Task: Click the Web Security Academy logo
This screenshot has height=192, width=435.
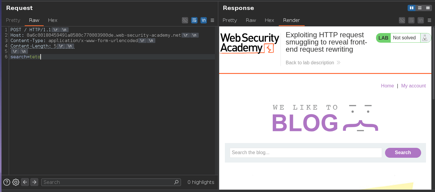Action: tap(250, 43)
